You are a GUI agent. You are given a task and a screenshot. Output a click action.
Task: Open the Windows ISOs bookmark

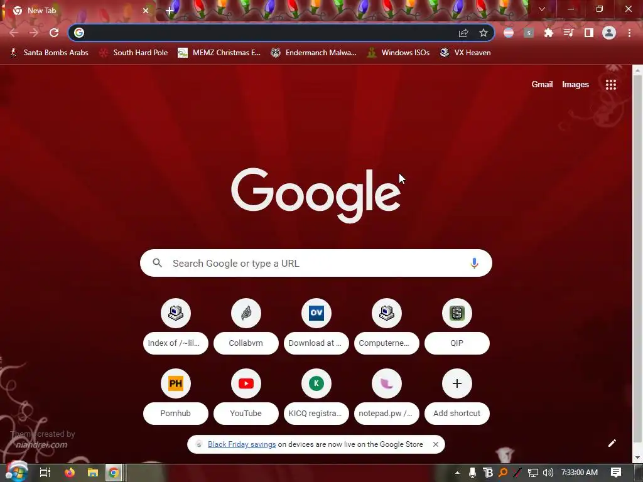pyautogui.click(x=398, y=53)
